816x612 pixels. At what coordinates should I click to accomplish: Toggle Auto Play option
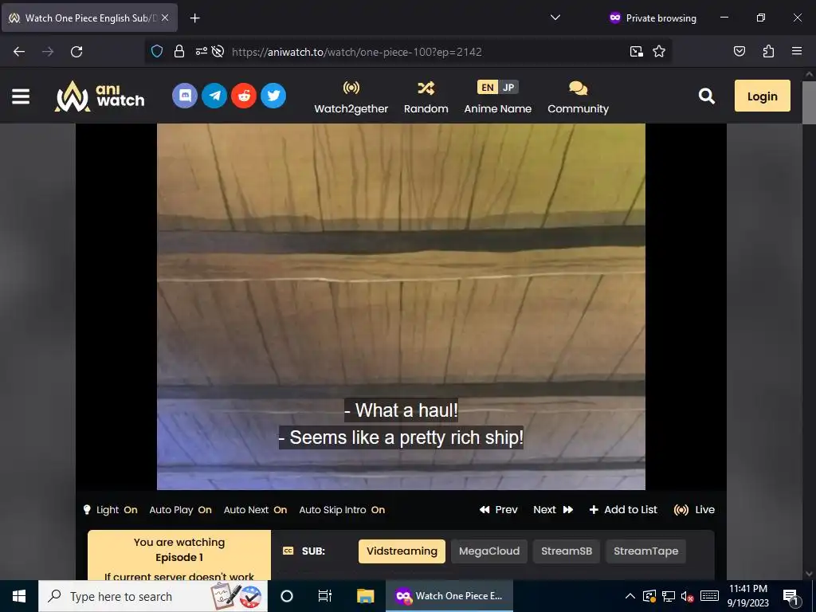click(181, 510)
